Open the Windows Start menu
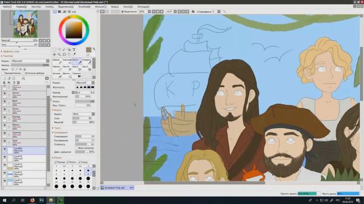This screenshot has height=204, width=364. tap(4, 200)
